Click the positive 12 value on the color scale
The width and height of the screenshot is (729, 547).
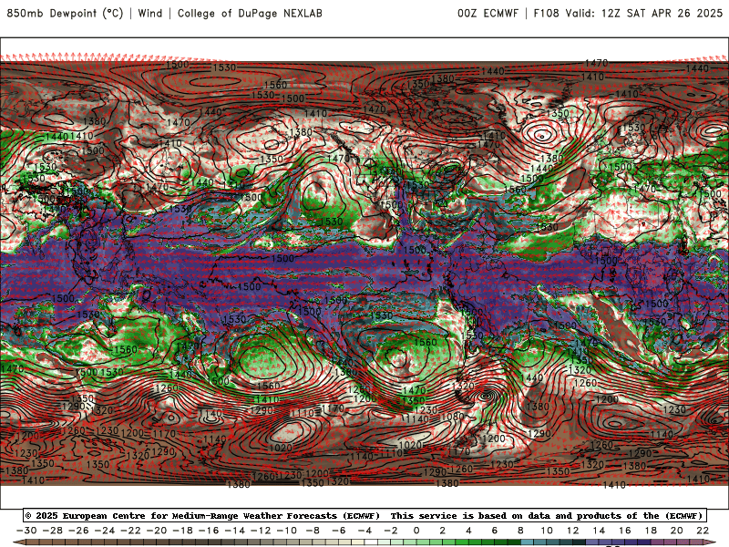(573, 531)
